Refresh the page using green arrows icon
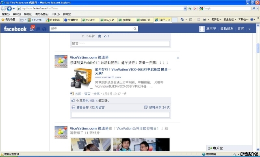Screen dimensions: 260x157 (x=190, y=9)
